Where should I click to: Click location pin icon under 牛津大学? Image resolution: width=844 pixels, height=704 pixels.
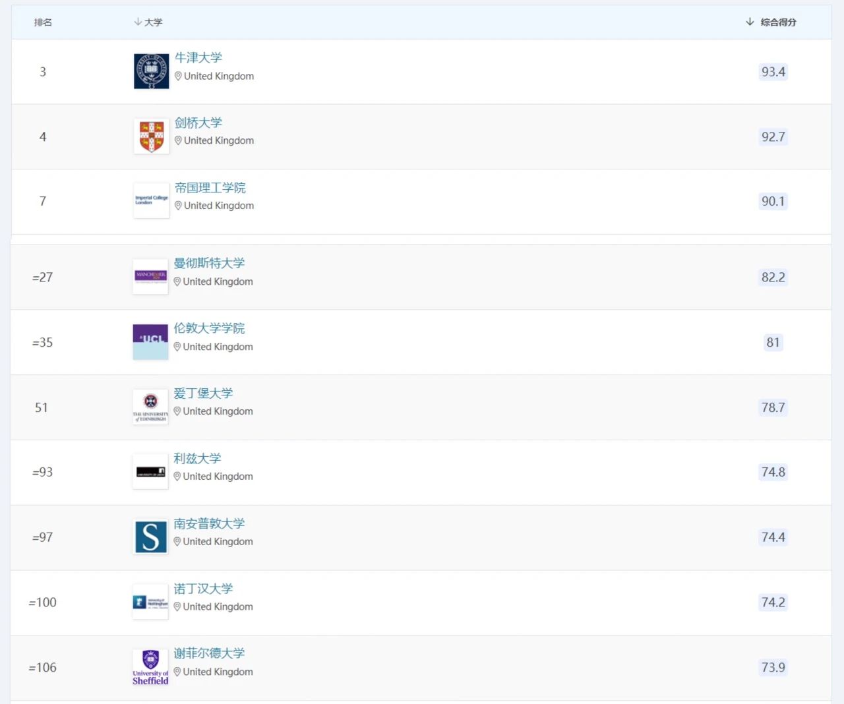click(178, 76)
